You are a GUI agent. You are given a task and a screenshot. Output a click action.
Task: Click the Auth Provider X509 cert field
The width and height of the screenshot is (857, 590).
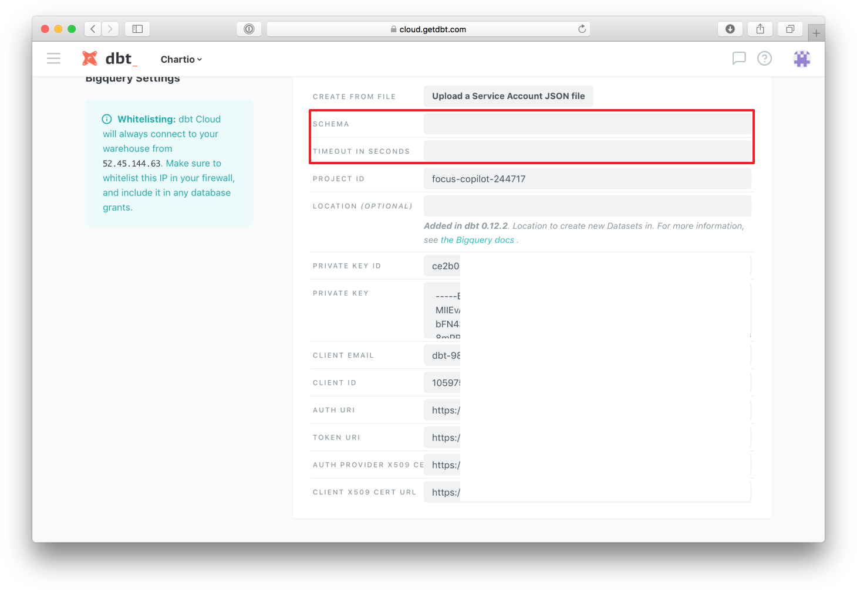point(588,464)
